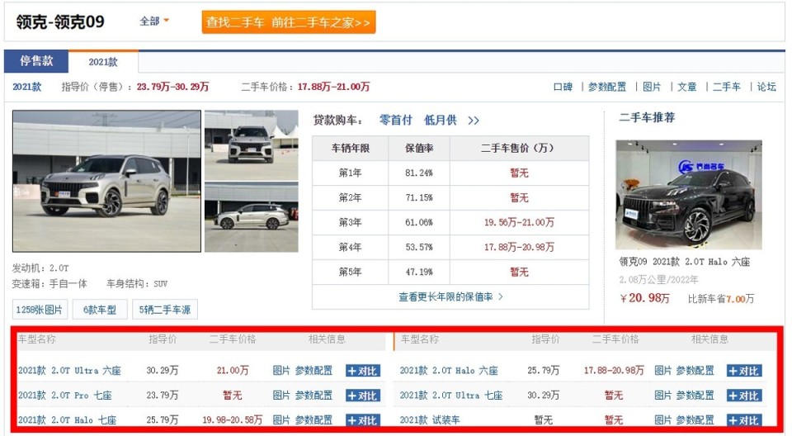Image resolution: width=792 pixels, height=436 pixels.
Task: Open the 文章 link
Action: 687,87
